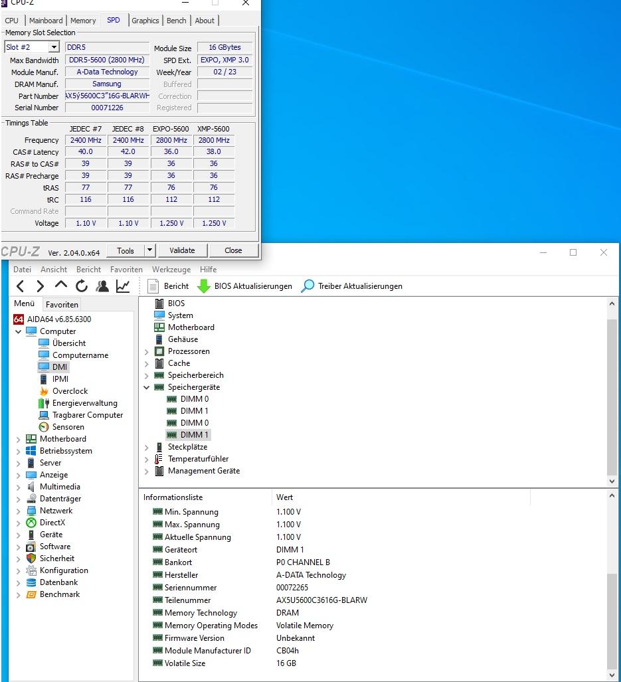Select System in the DMI list
621x682 pixels.
[180, 315]
